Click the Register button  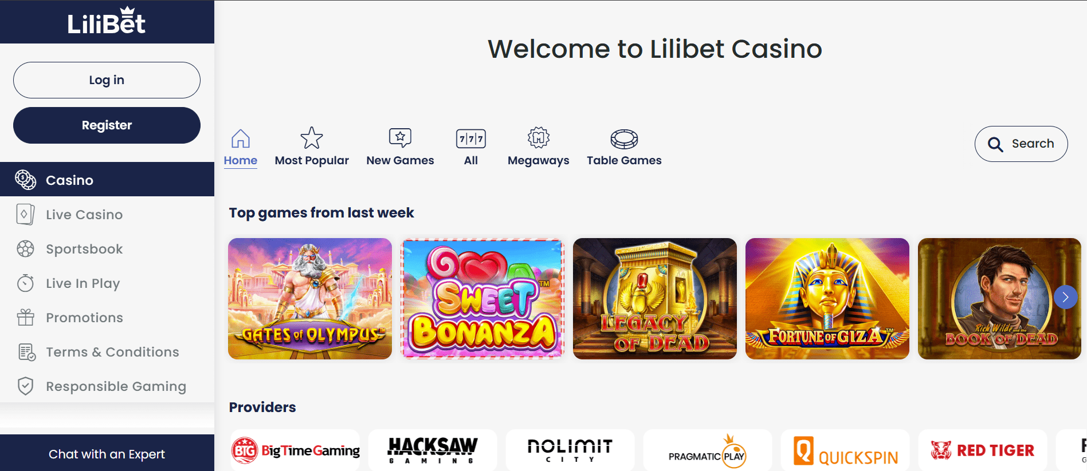tap(107, 125)
